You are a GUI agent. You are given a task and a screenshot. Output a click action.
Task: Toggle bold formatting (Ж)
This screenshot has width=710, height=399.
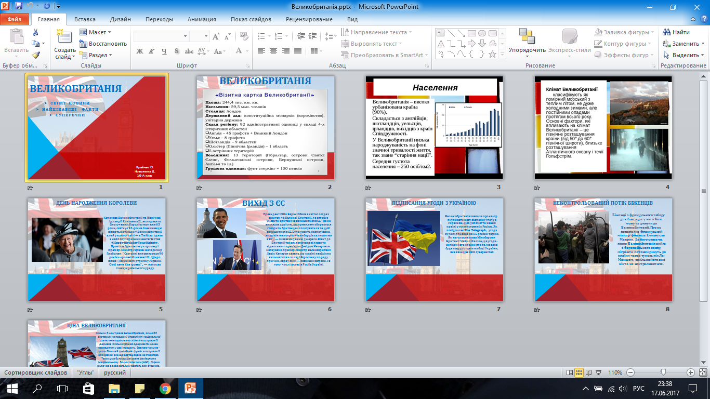click(x=139, y=51)
